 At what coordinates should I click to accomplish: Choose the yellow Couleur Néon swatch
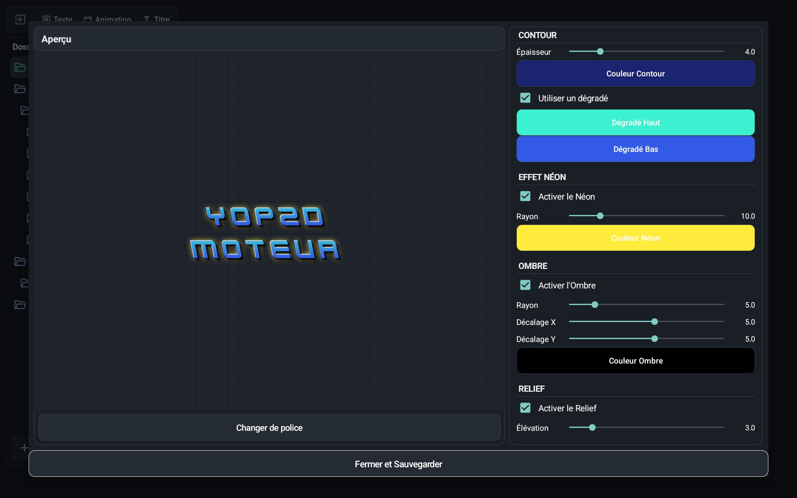pos(636,238)
